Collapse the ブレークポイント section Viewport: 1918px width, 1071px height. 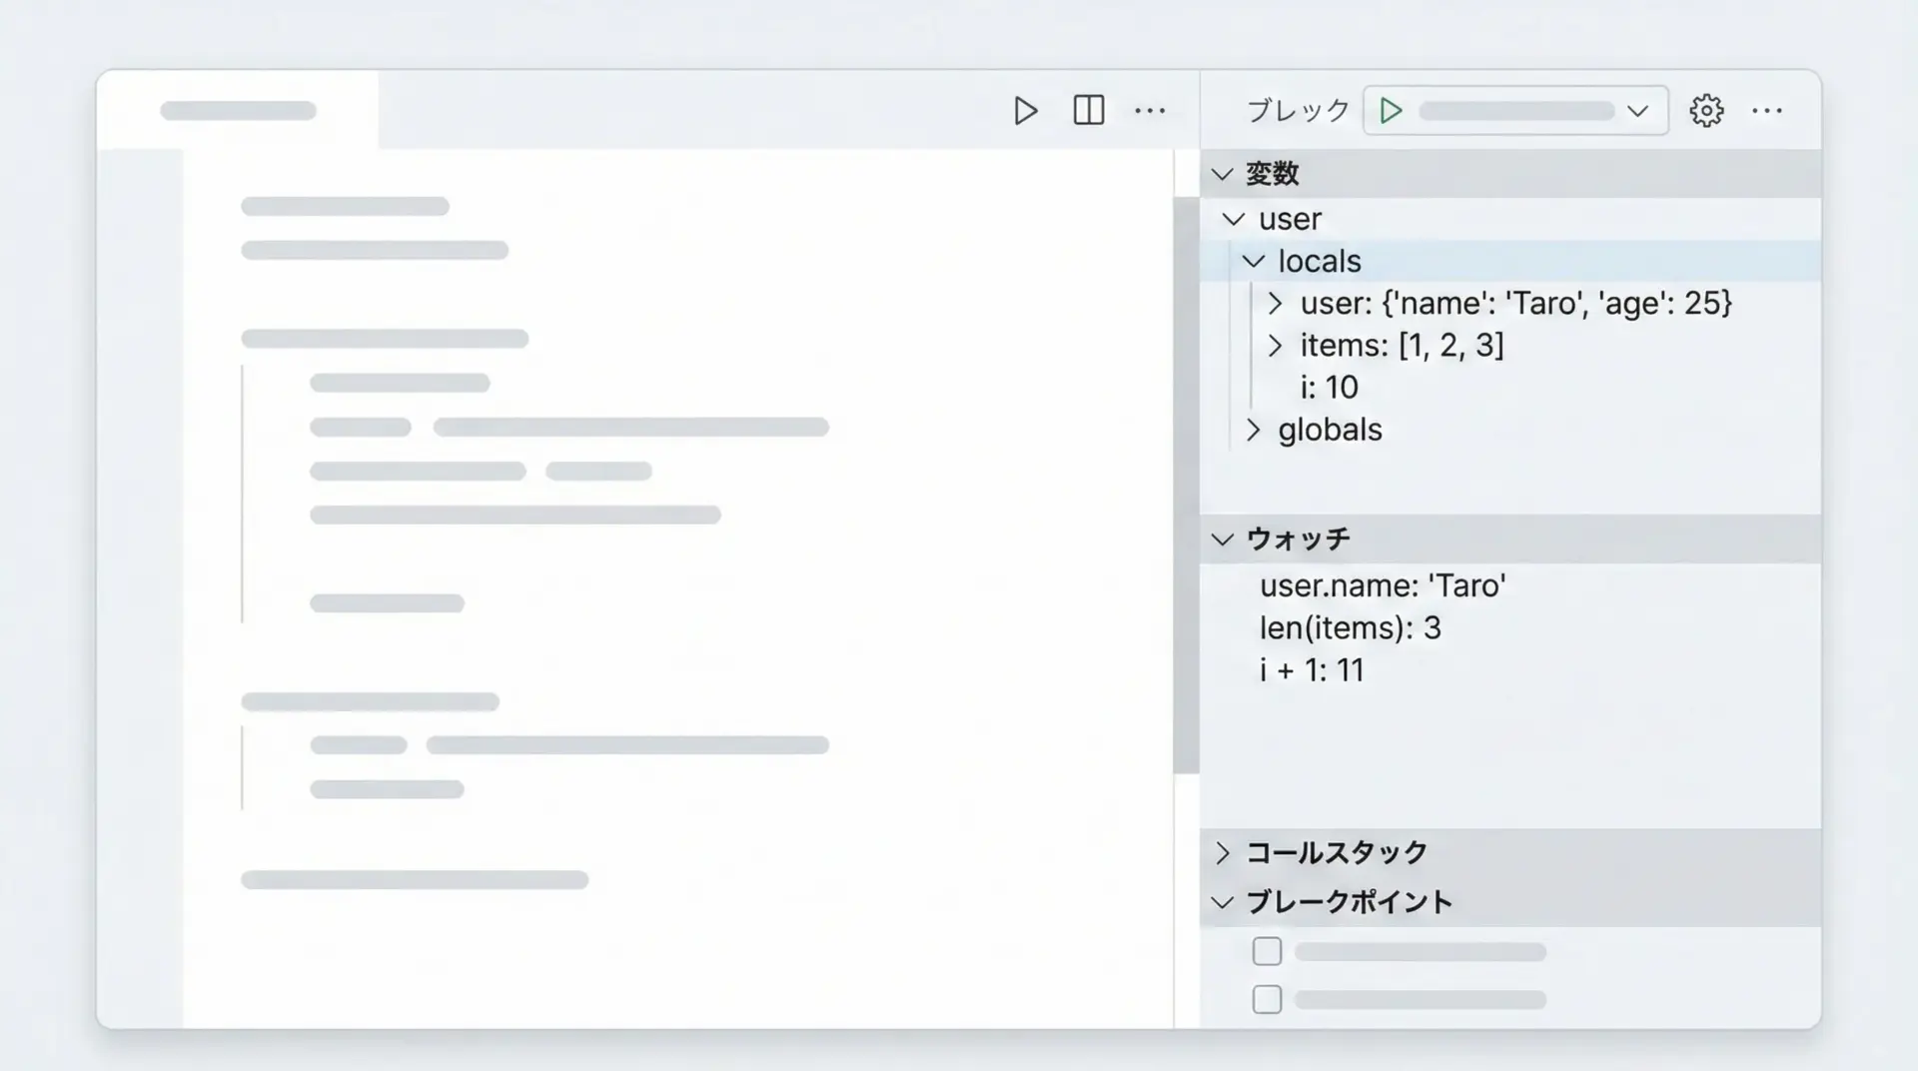pyautogui.click(x=1222, y=902)
